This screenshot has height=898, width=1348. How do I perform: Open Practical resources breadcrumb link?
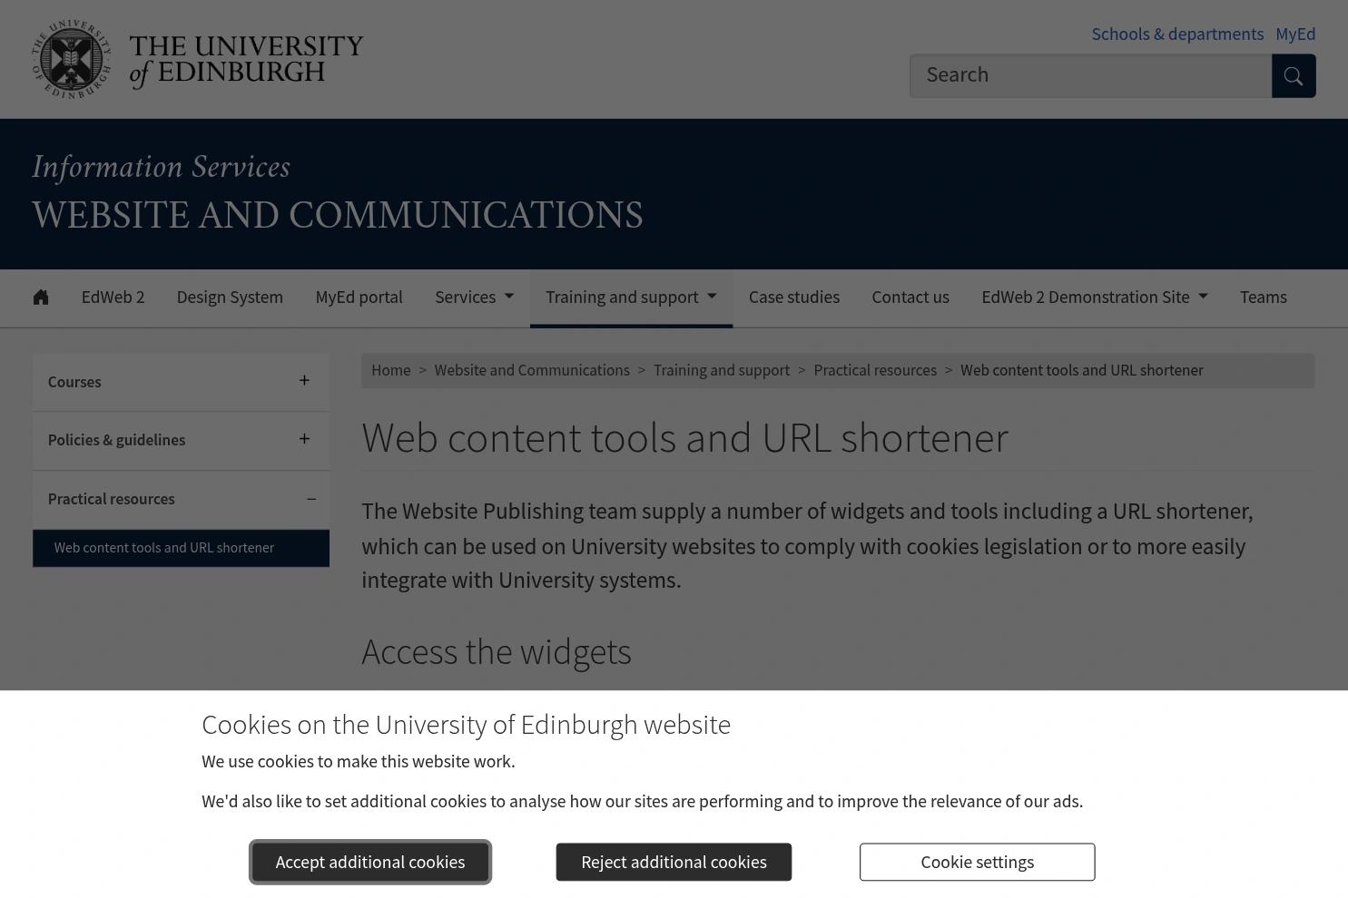point(875,370)
